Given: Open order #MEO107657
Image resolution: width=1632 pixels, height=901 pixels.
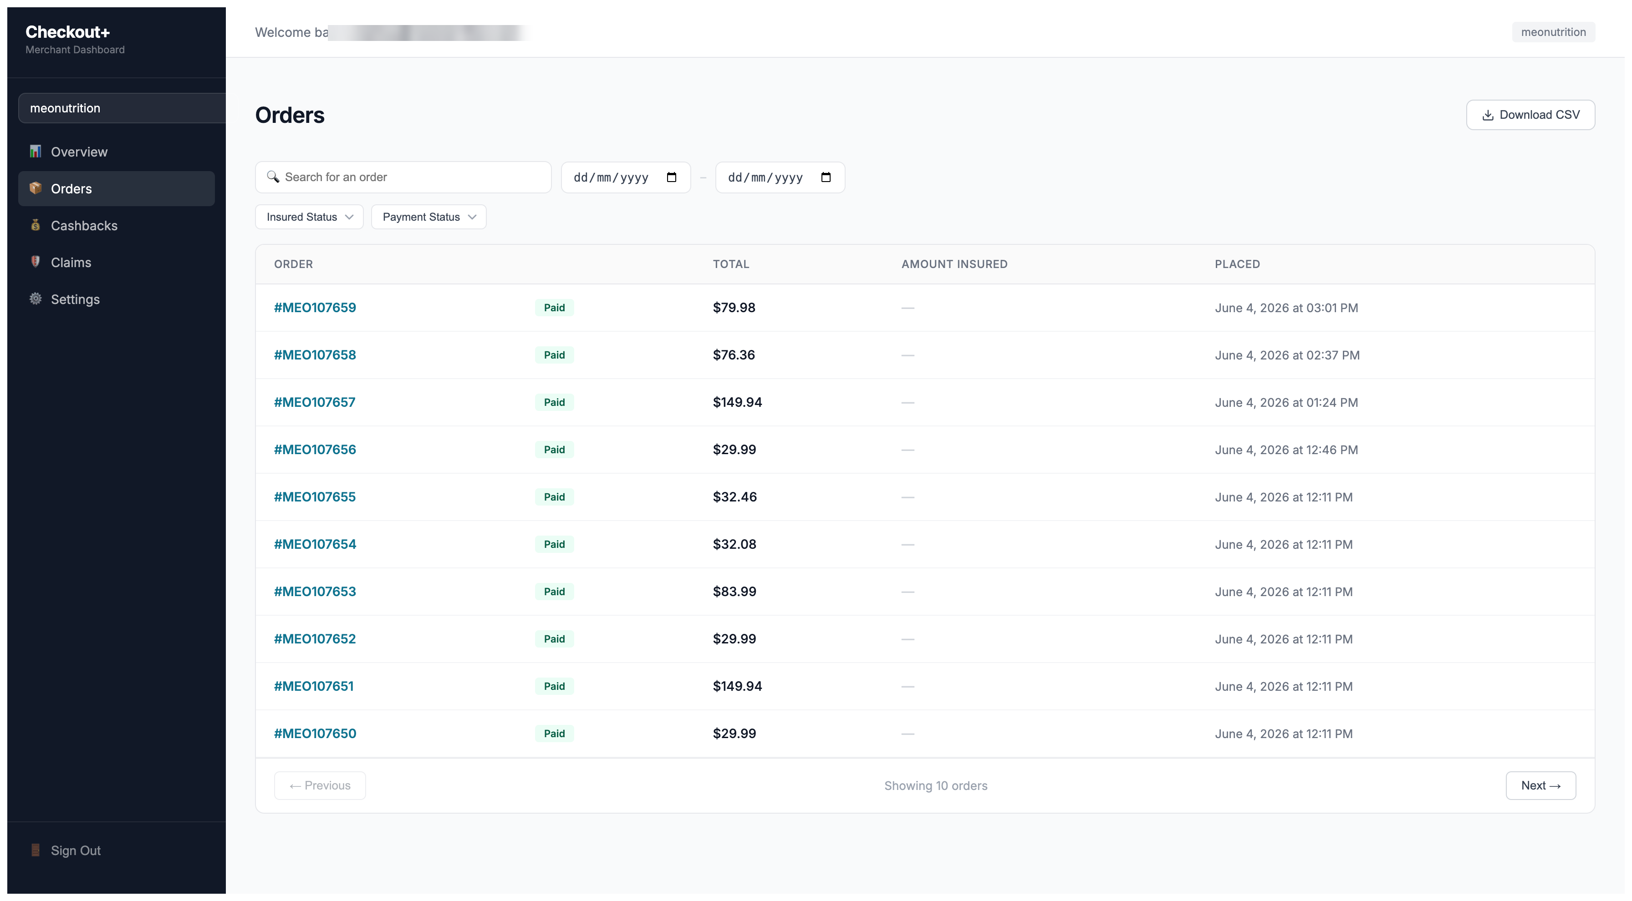Looking at the screenshot, I should 314,402.
